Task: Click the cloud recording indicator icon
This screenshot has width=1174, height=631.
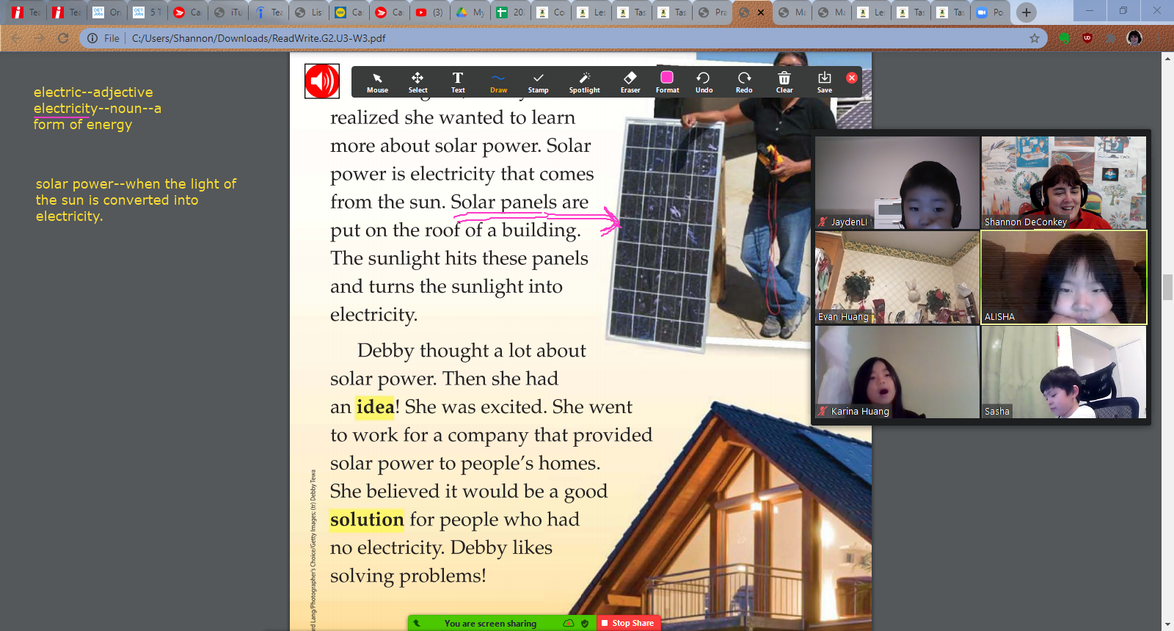Action: coord(569,623)
